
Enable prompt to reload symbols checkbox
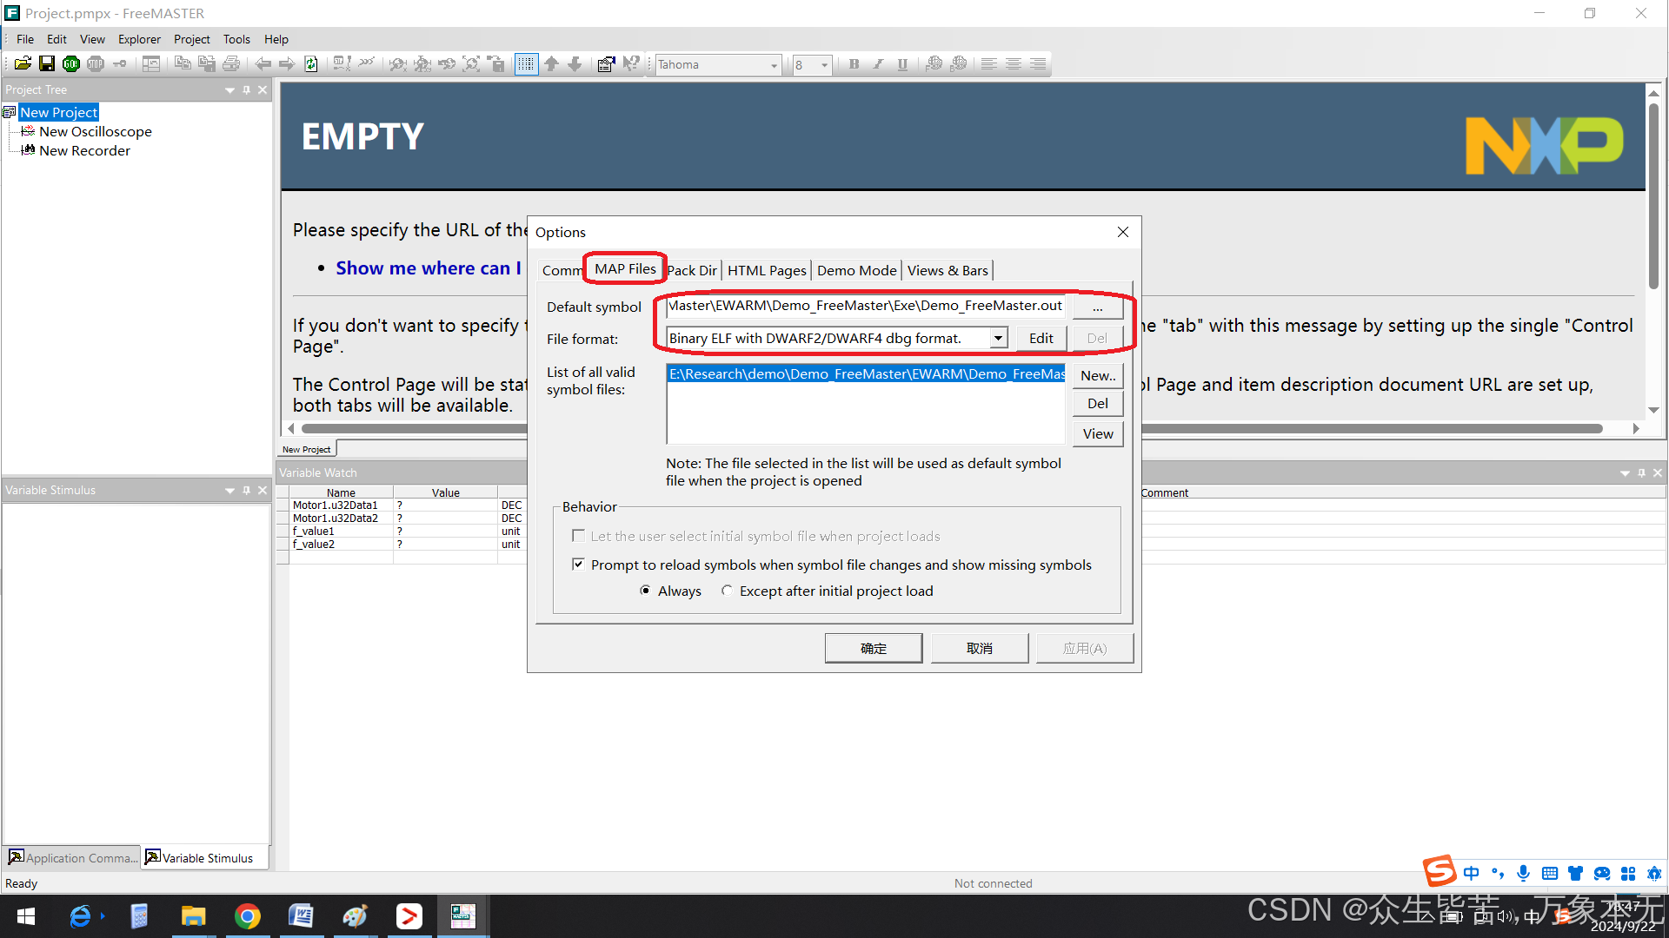578,565
